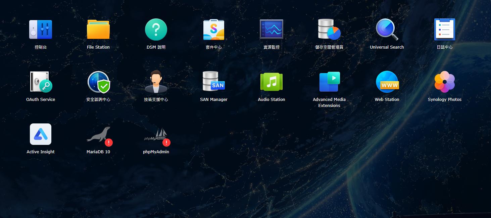The image size is (491, 218).
Task: Click the '安全諮詢中心' label text
Action: [x=98, y=100]
